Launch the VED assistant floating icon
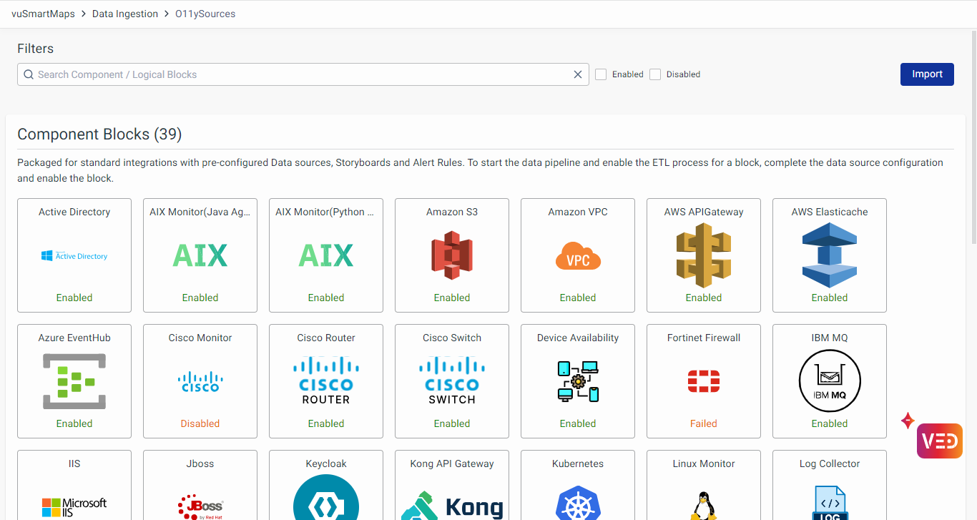 [939, 441]
